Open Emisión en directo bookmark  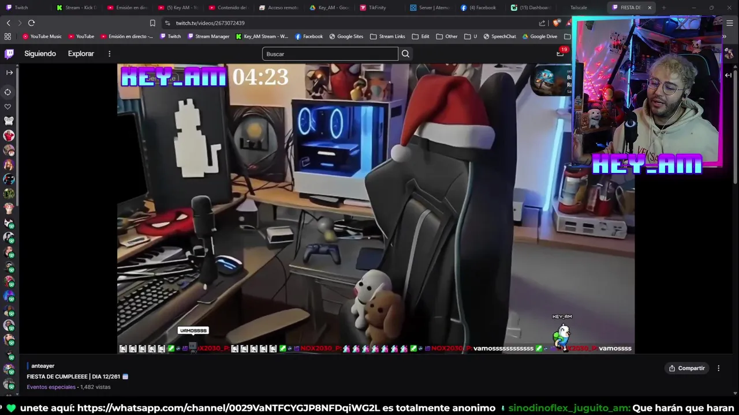point(126,36)
